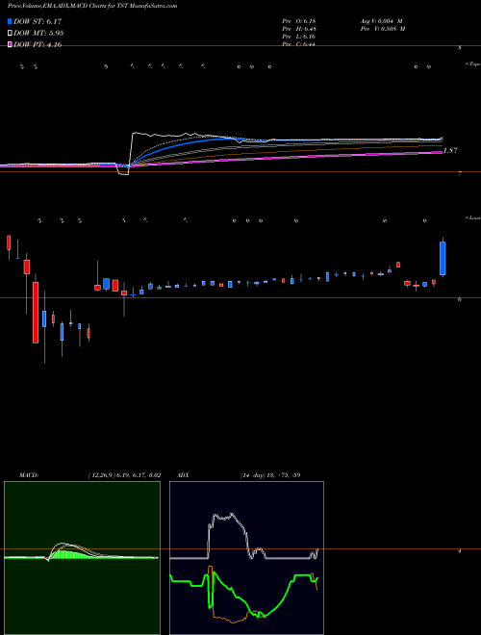481x635 pixels.
Task: Click the magenta DOW PT legend swatch
Action: pyautogui.click(x=10, y=44)
